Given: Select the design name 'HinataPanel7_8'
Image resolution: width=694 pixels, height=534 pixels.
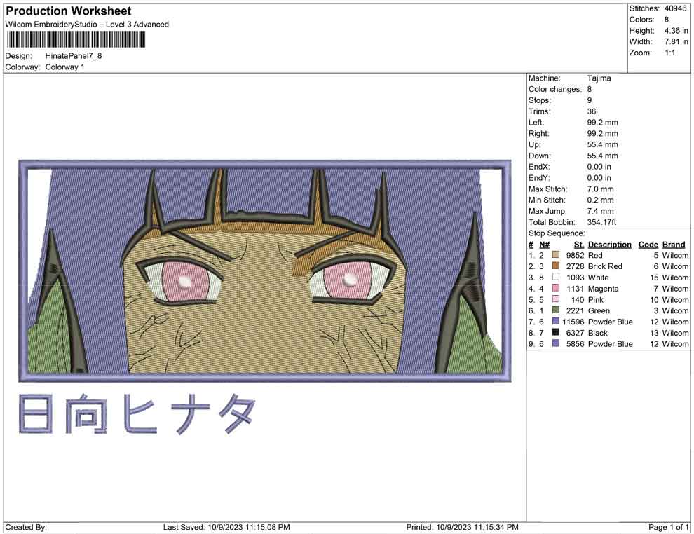Looking at the screenshot, I should pyautogui.click(x=74, y=56).
